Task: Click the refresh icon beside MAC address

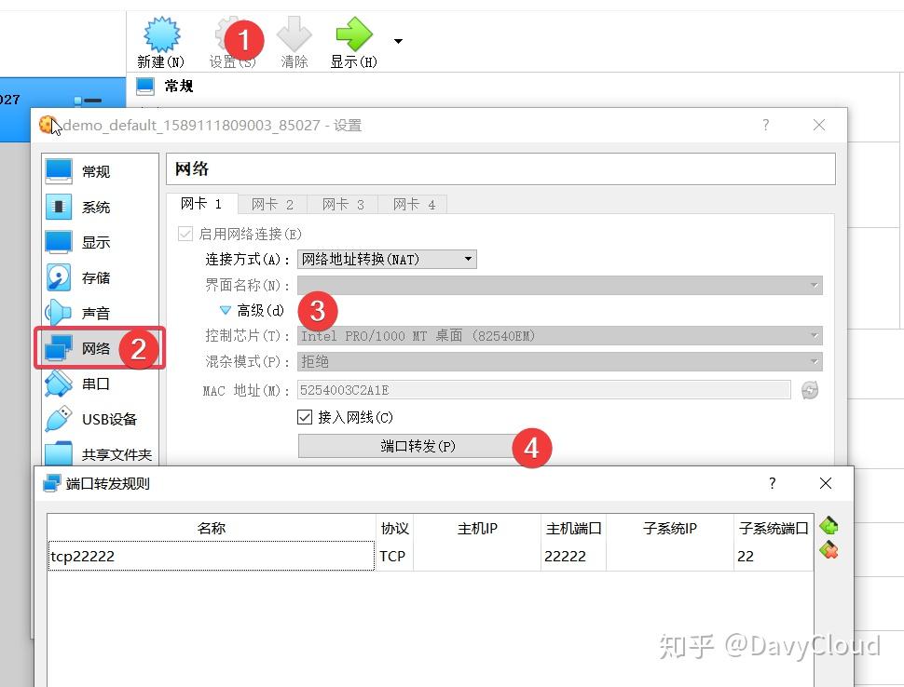Action: click(x=809, y=390)
